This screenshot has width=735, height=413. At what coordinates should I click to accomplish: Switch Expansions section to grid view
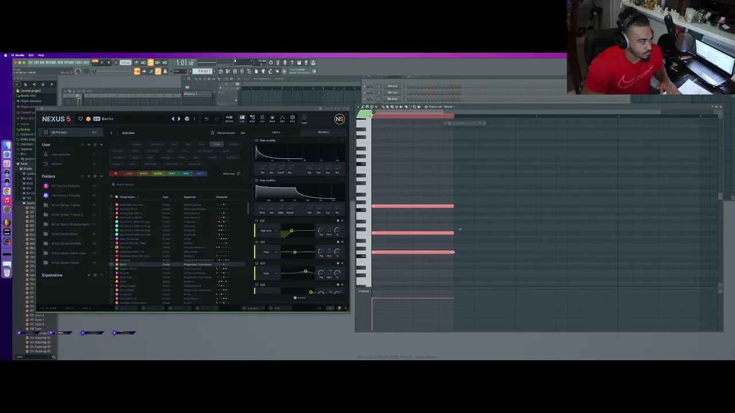(95, 275)
